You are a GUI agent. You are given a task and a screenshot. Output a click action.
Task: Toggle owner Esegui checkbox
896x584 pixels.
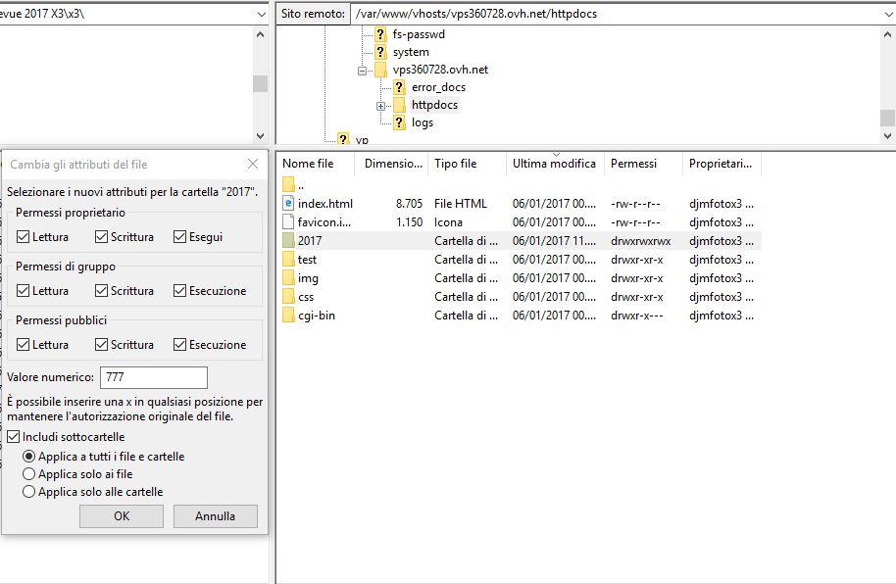(179, 236)
